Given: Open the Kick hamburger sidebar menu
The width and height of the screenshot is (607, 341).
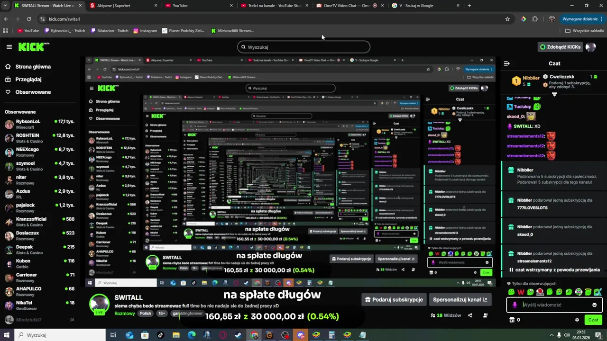Looking at the screenshot, I should pos(9,47).
